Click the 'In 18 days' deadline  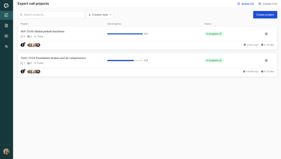click(269, 45)
